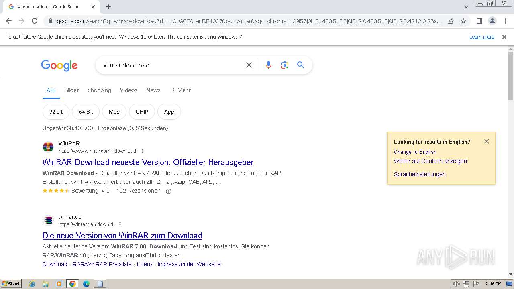The height and width of the screenshot is (289, 514).
Task: Open the Lizenz sitelink
Action: coord(145,264)
